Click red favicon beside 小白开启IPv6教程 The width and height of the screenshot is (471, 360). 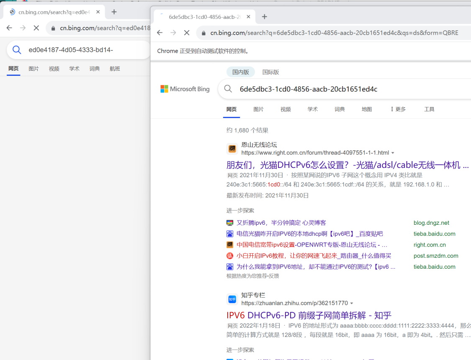point(230,256)
